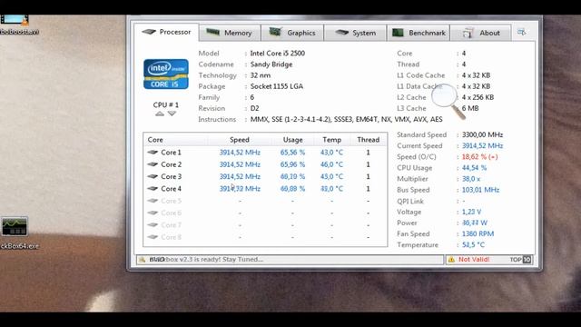The width and height of the screenshot is (581, 327).
Task: Click the Voltage value in volts
Action: click(471, 212)
